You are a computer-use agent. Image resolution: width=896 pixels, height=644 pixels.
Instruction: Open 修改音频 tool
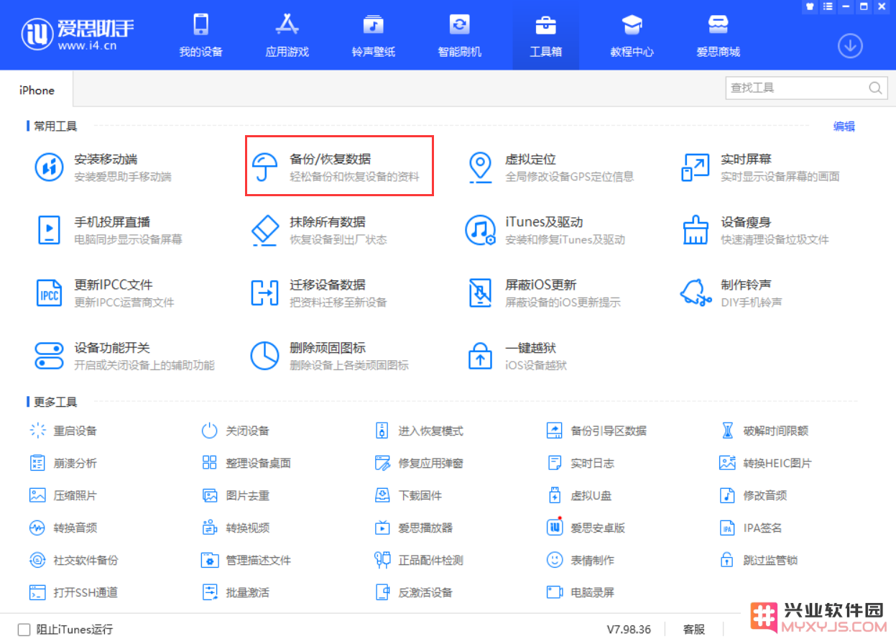coord(753,495)
